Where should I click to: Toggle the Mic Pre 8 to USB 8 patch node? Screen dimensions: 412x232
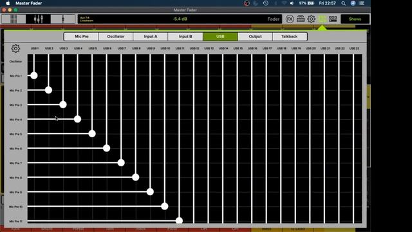(136, 177)
